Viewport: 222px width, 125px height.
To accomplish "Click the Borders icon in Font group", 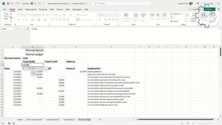I will coord(32,19).
